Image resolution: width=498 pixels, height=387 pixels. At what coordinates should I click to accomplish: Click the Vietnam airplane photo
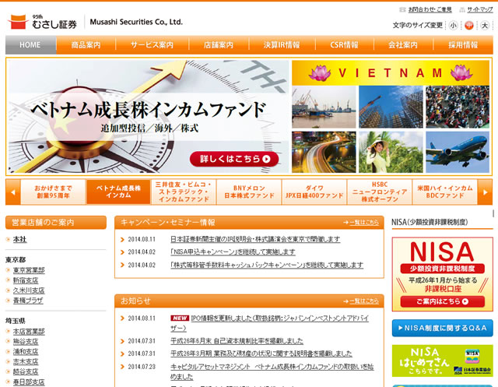(x=458, y=152)
